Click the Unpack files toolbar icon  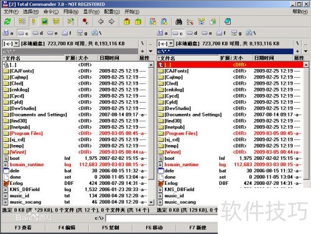click(x=138, y=22)
